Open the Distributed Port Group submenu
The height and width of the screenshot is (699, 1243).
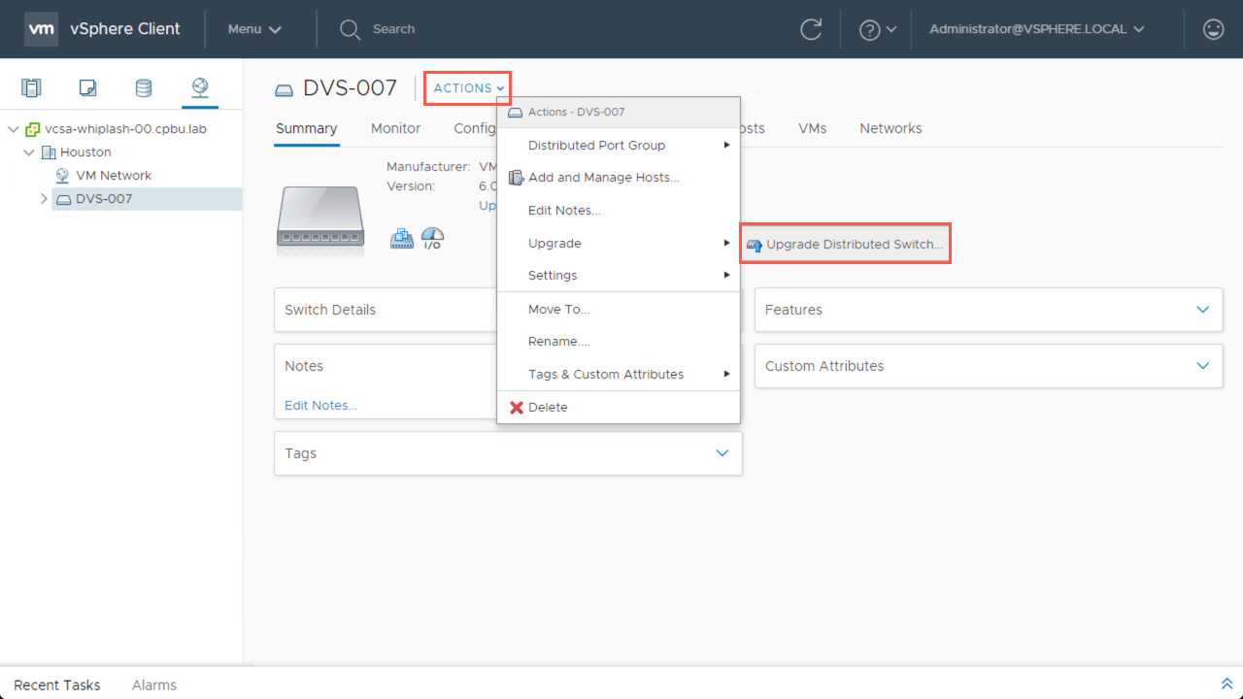click(619, 146)
